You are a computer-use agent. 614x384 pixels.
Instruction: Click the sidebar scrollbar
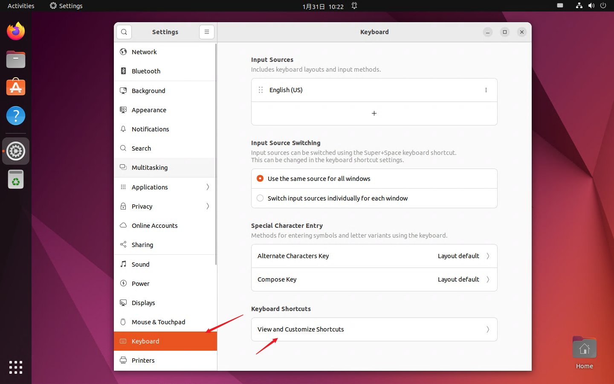click(x=216, y=154)
